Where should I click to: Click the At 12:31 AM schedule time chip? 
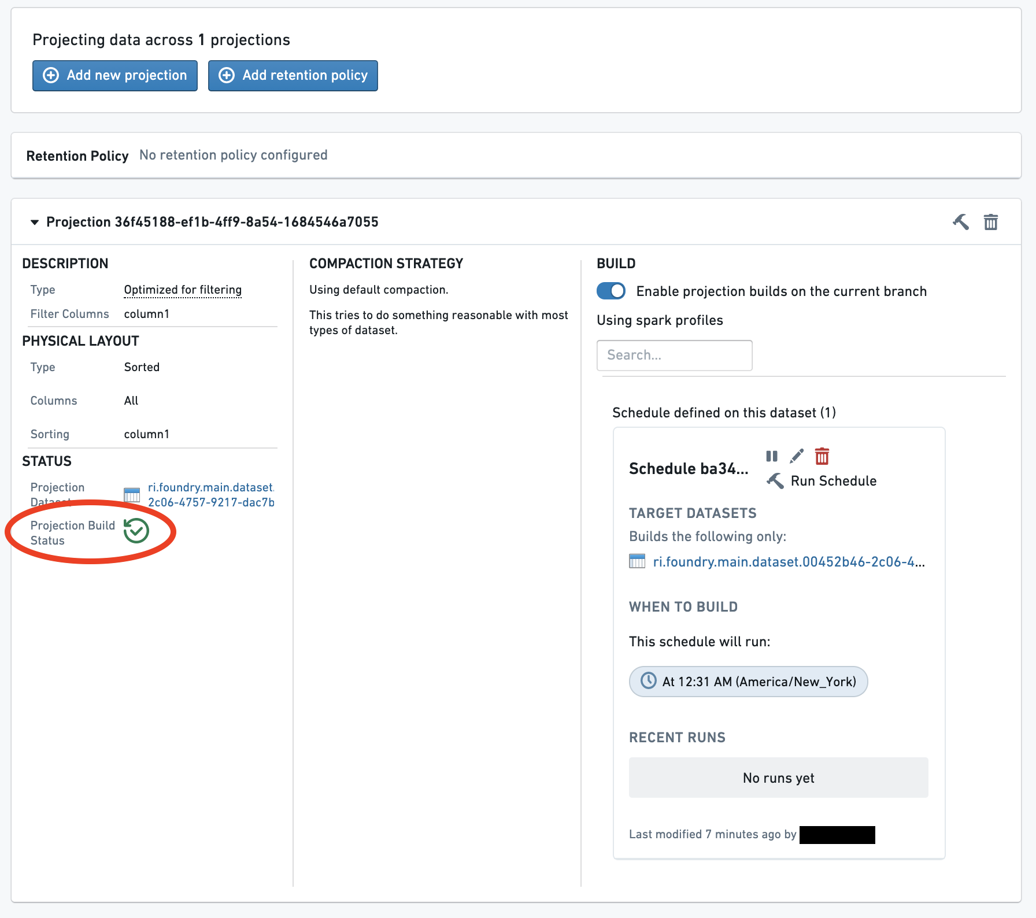coord(749,682)
